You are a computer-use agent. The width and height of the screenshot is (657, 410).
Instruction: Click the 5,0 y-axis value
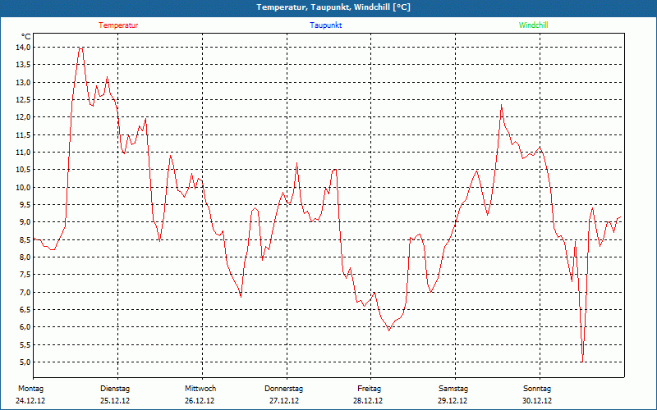[25, 362]
